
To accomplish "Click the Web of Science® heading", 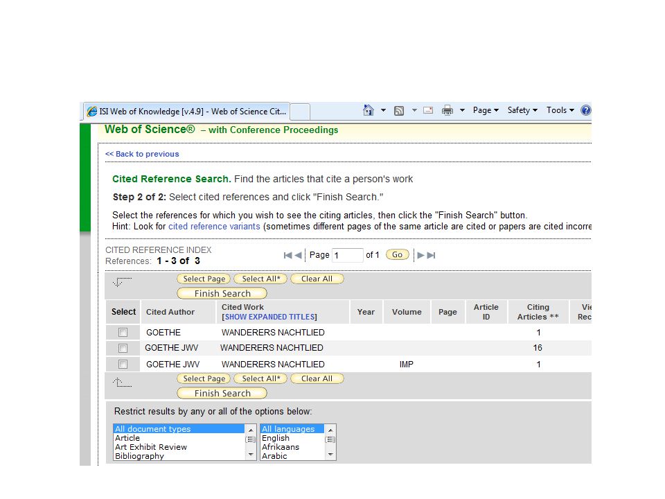I will (150, 130).
